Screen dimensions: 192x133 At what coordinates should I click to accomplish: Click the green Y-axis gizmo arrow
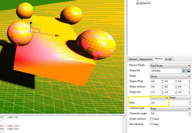pyautogui.click(x=34, y=8)
